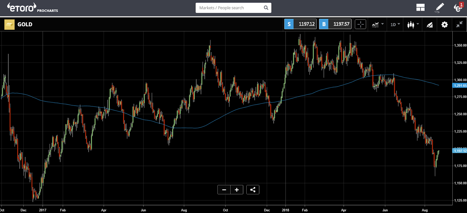Collapse the chart from fullscreen

coord(459,24)
